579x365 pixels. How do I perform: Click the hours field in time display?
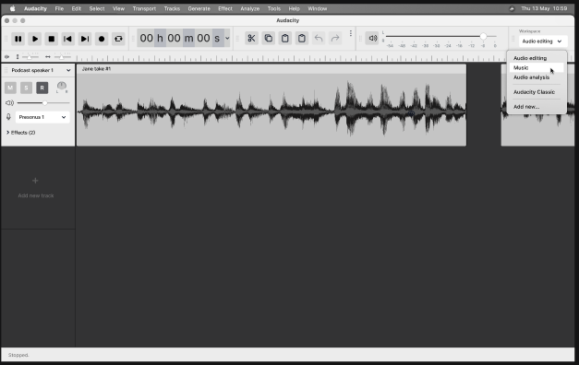click(146, 38)
